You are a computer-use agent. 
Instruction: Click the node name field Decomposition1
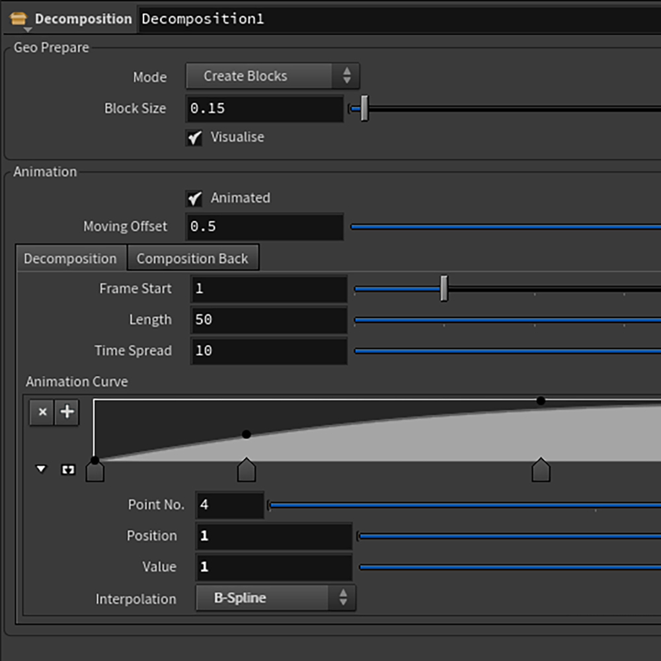[399, 19]
